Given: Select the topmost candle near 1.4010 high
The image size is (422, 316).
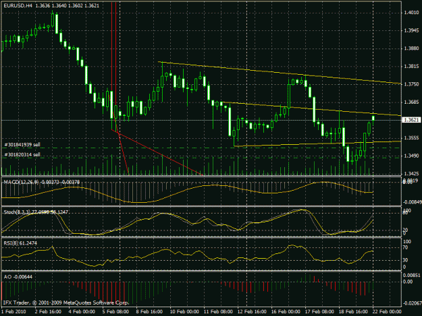Looking at the screenshot, I should 53,20.
